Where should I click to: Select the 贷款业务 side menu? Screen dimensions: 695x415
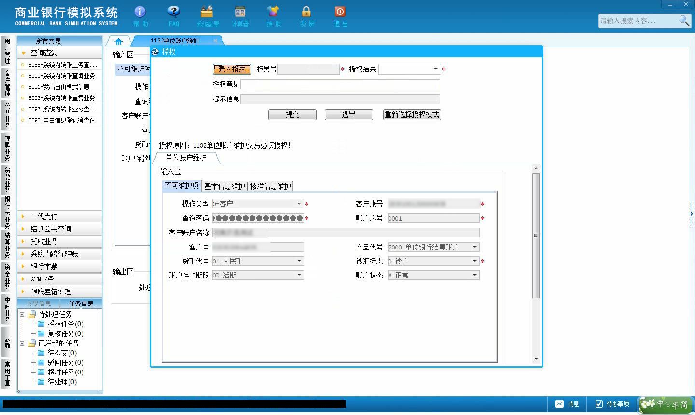point(7,180)
